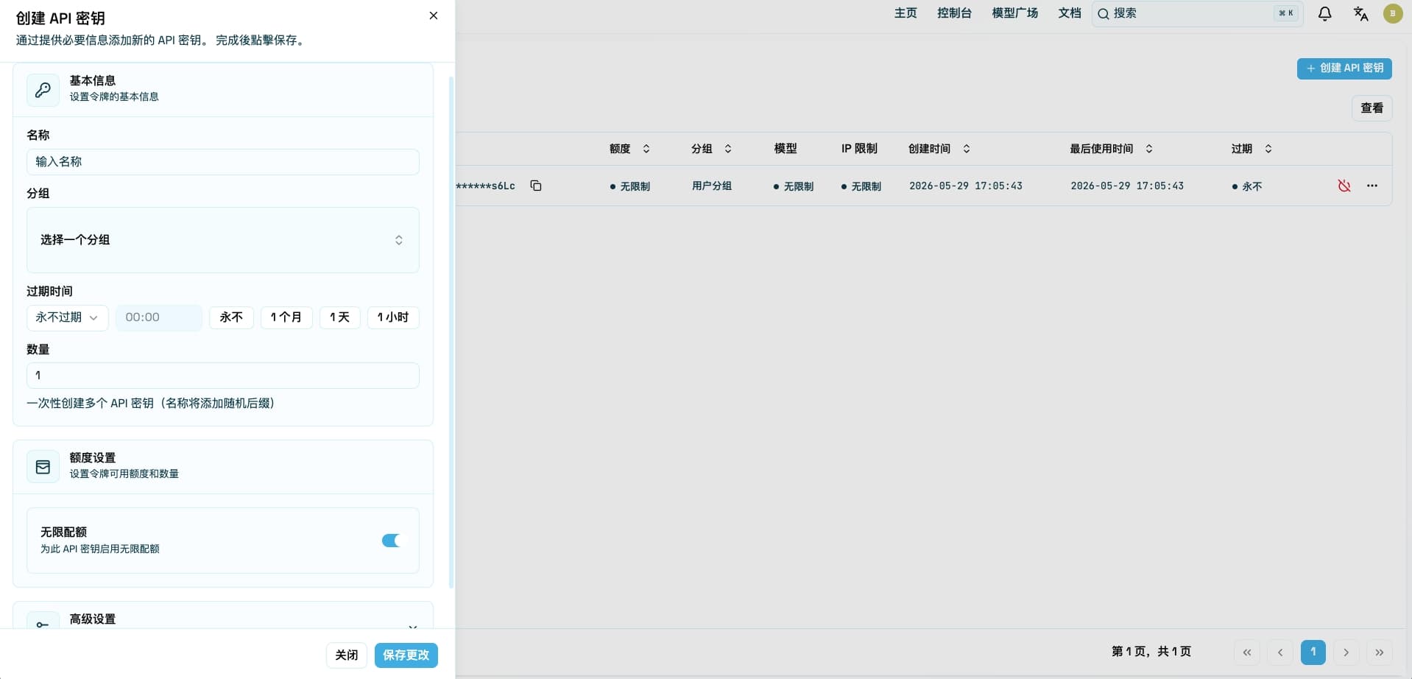Click the key icon beside 基本信息
1412x679 pixels.
pos(43,90)
